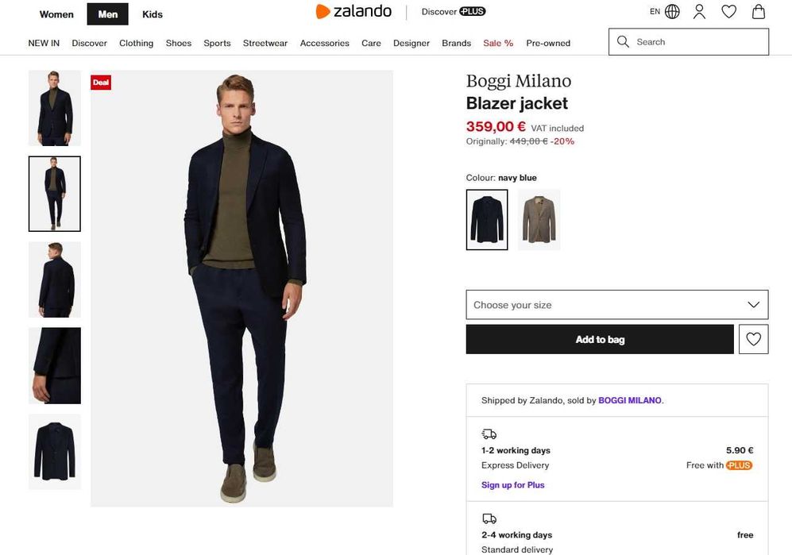Select the beige blazer colour swatch
This screenshot has width=792, height=555.
pos(539,219)
